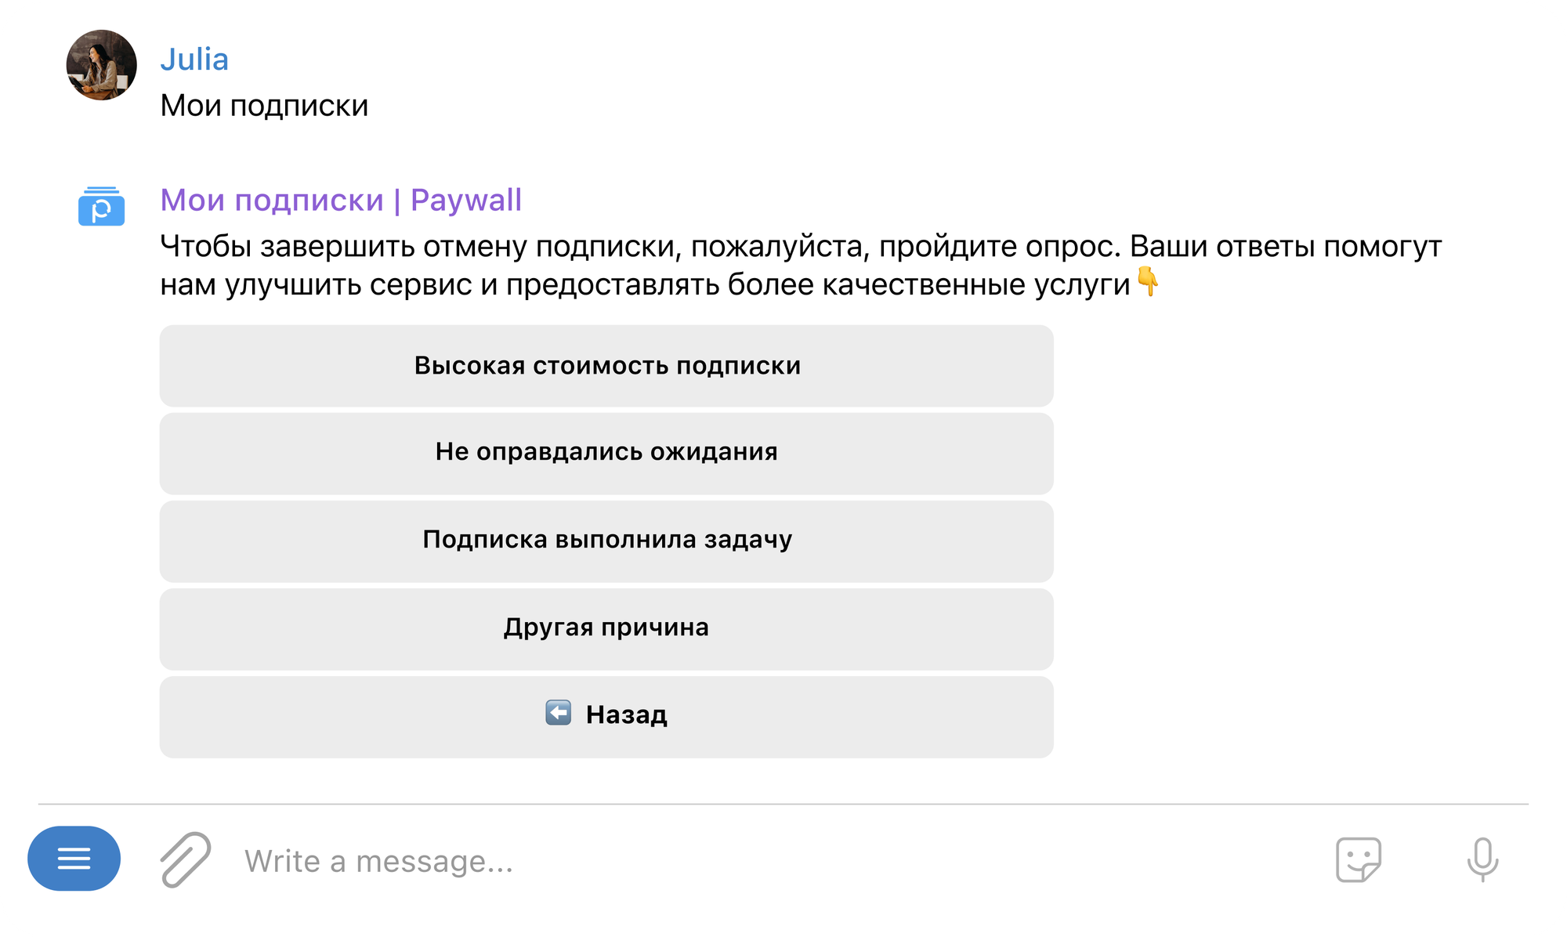This screenshot has width=1567, height=937.
Task: Select the 'Не оправдались ожидания' option
Action: [606, 453]
